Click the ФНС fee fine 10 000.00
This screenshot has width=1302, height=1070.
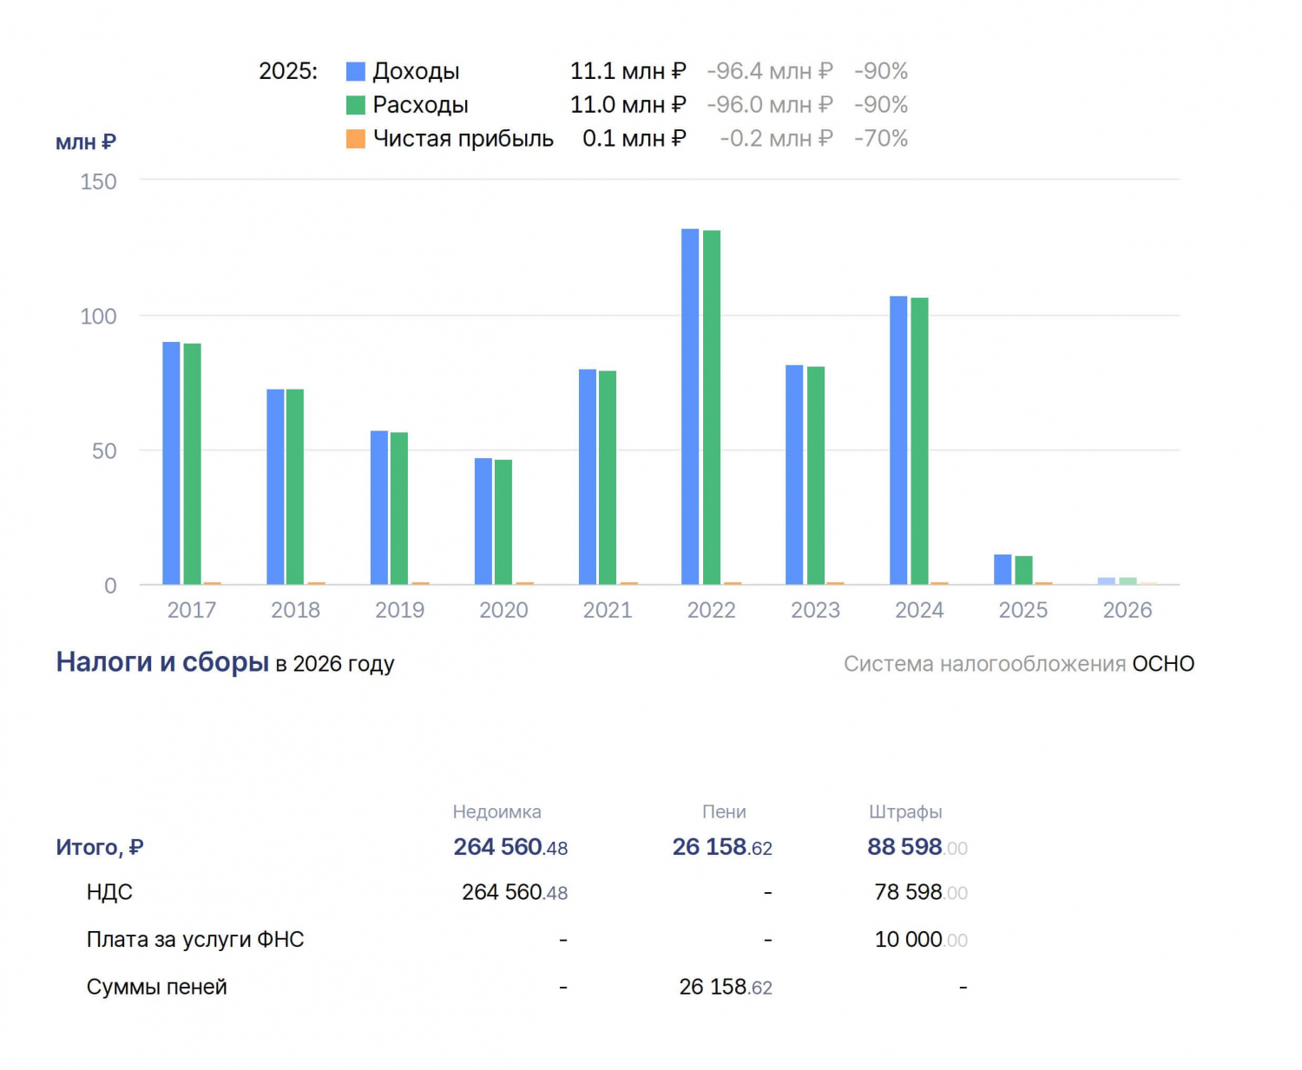pyautogui.click(x=921, y=940)
